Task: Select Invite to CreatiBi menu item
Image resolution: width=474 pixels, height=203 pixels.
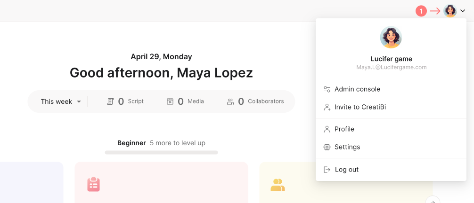Action: tap(360, 107)
